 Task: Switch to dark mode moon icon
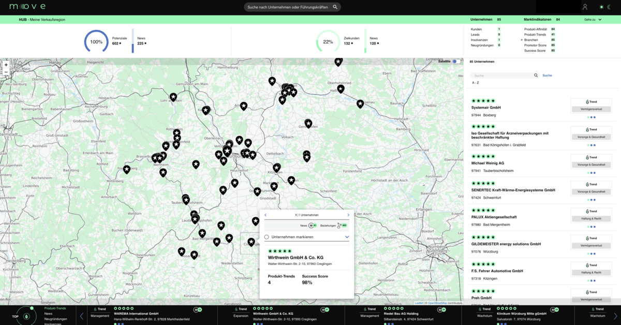tap(609, 7)
